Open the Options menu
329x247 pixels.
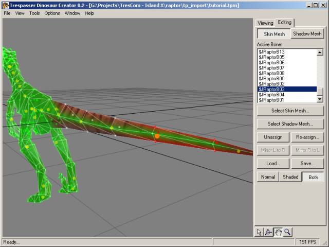[x=52, y=13]
